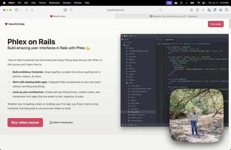Click the Beautiful Ruby site logo link
231x150 pixels.
click(x=15, y=24)
